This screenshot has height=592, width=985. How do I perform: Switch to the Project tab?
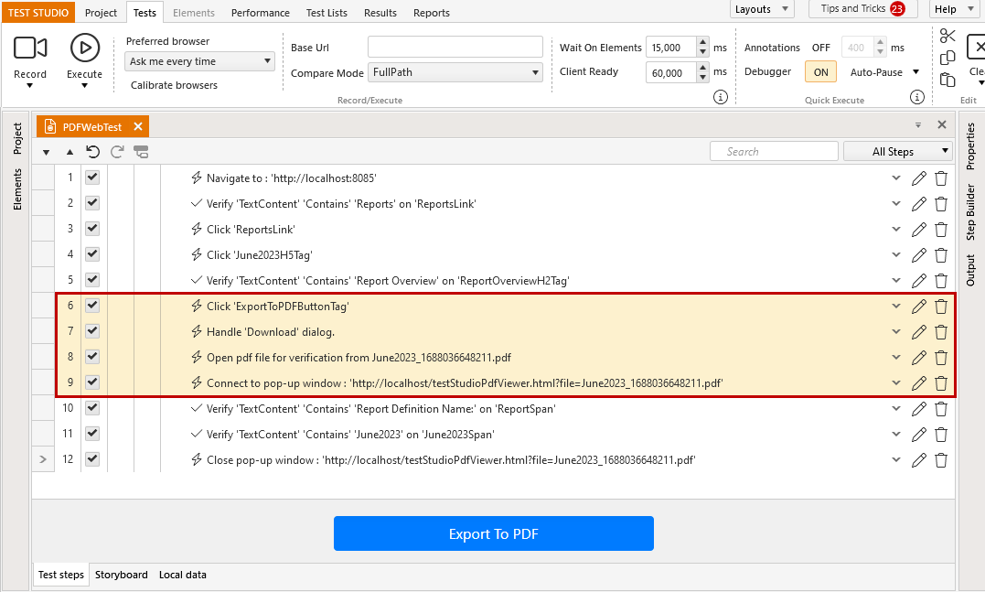pyautogui.click(x=101, y=13)
